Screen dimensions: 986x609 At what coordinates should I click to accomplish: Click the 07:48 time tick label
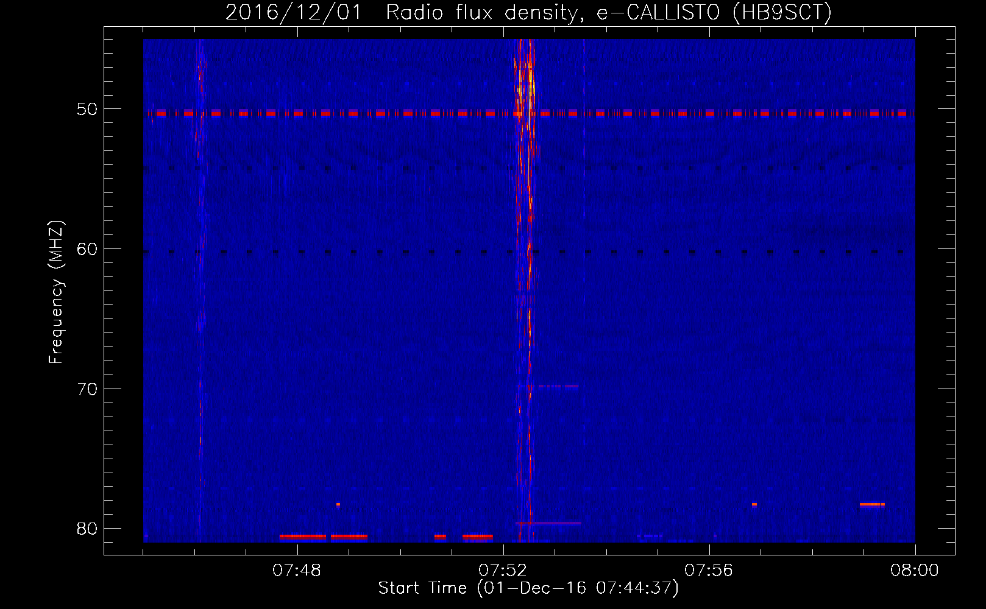(297, 571)
